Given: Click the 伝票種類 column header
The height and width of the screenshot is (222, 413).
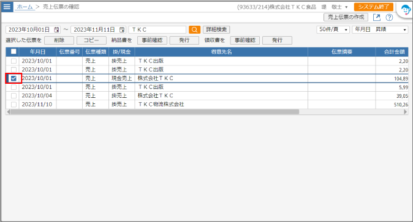Looking at the screenshot, I should (x=96, y=52).
